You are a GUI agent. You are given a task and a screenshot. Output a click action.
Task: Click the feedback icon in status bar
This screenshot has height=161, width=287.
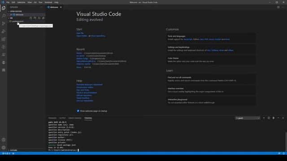(x=279, y=153)
